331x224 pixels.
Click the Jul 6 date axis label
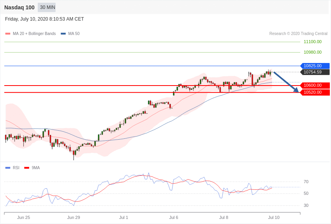pyautogui.click(x=174, y=217)
